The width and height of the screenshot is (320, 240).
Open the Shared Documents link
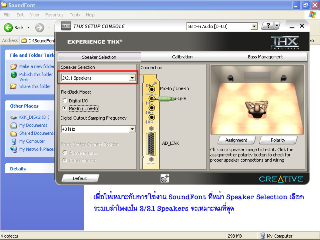click(x=37, y=133)
